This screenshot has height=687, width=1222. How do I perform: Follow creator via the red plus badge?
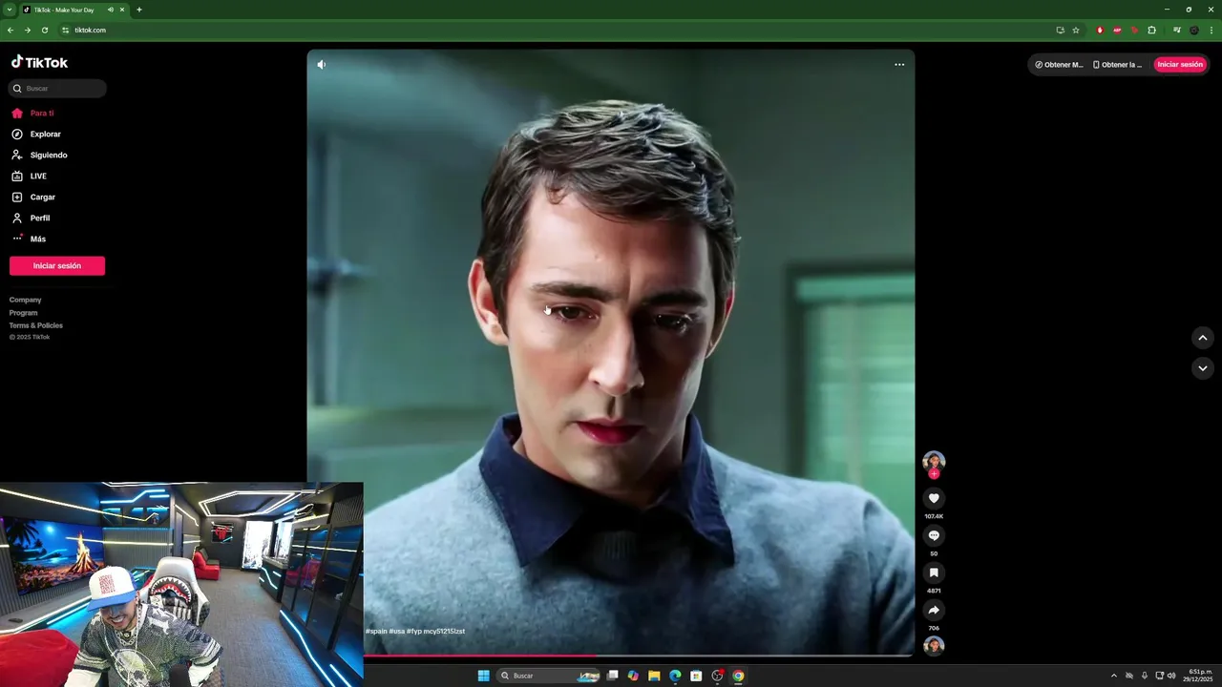coord(934,473)
